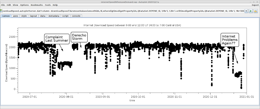The height and width of the screenshot is (109, 260).
Task: Click into the data URI address field
Action: point(123,11)
